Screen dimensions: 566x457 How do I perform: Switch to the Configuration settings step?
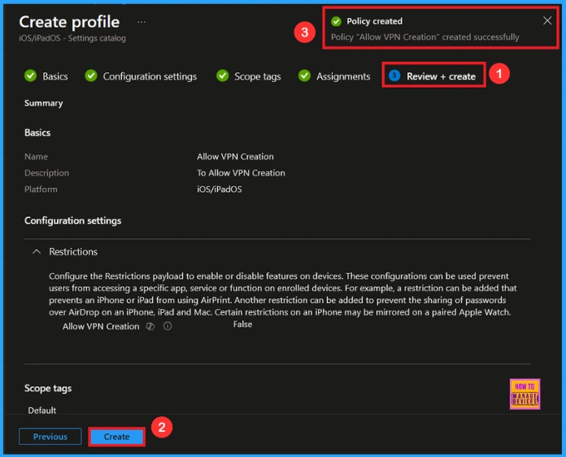[x=150, y=76]
